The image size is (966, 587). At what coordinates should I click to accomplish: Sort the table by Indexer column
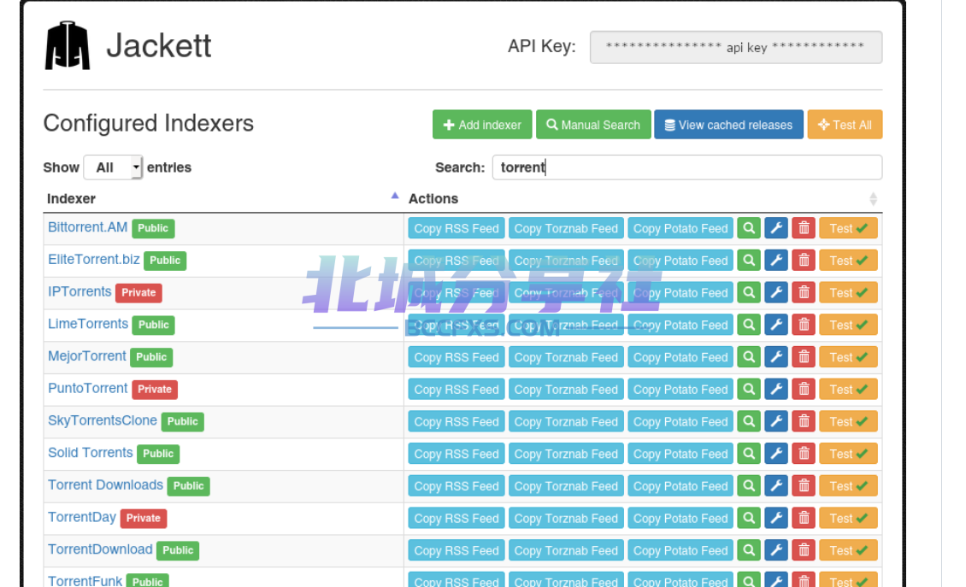click(221, 198)
